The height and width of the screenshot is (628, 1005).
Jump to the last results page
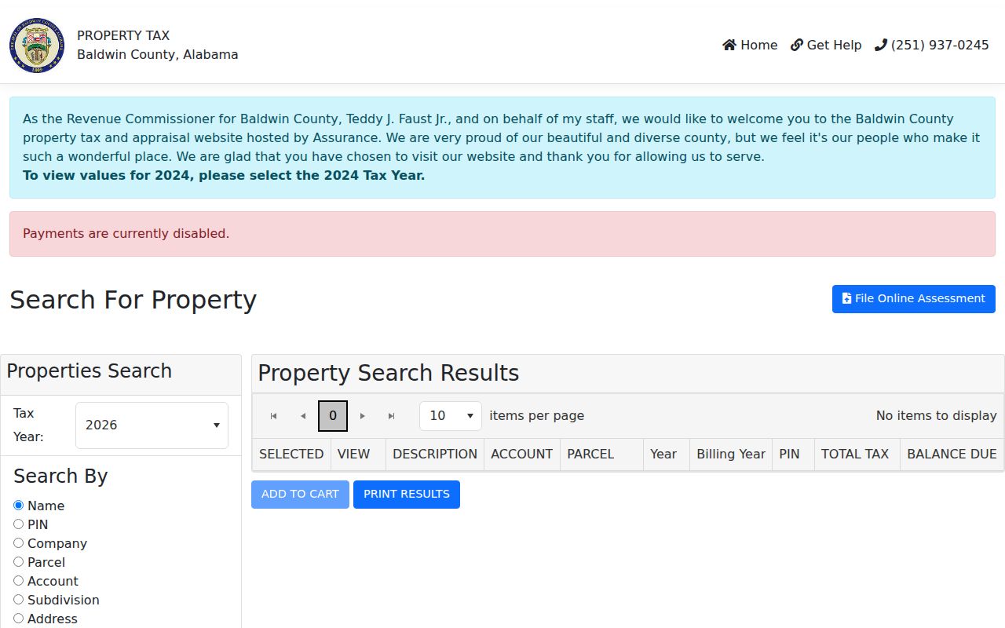[392, 416]
